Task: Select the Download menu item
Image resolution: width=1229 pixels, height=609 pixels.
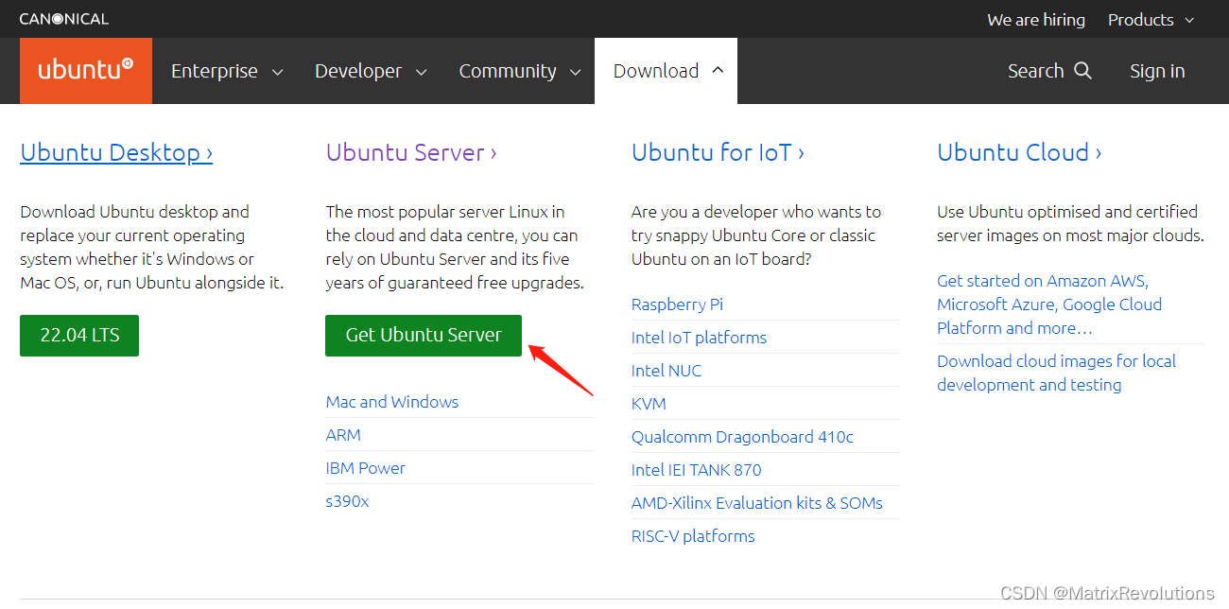Action: 656,70
